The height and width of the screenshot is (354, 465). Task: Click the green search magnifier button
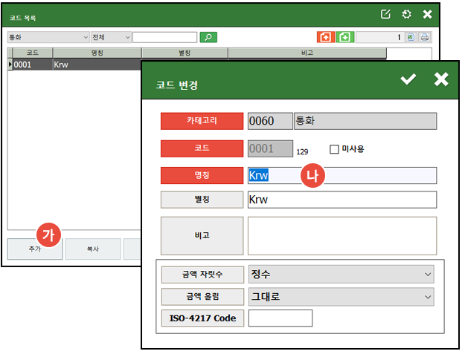[x=208, y=37]
